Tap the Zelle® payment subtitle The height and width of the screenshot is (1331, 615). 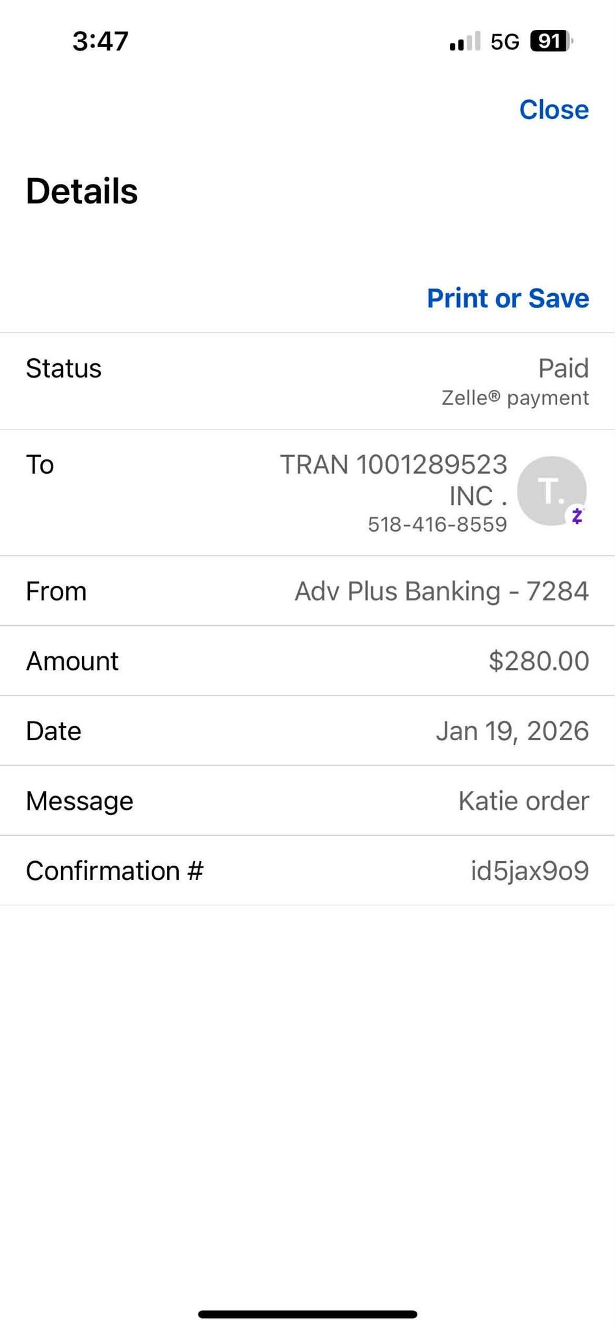(515, 398)
